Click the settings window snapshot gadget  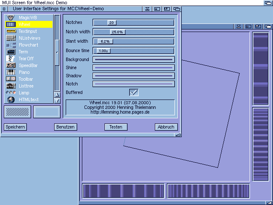tap(157, 9)
